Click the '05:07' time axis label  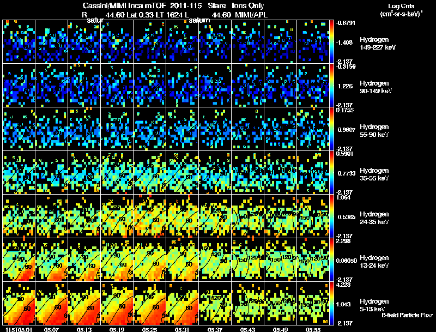click(x=51, y=329)
